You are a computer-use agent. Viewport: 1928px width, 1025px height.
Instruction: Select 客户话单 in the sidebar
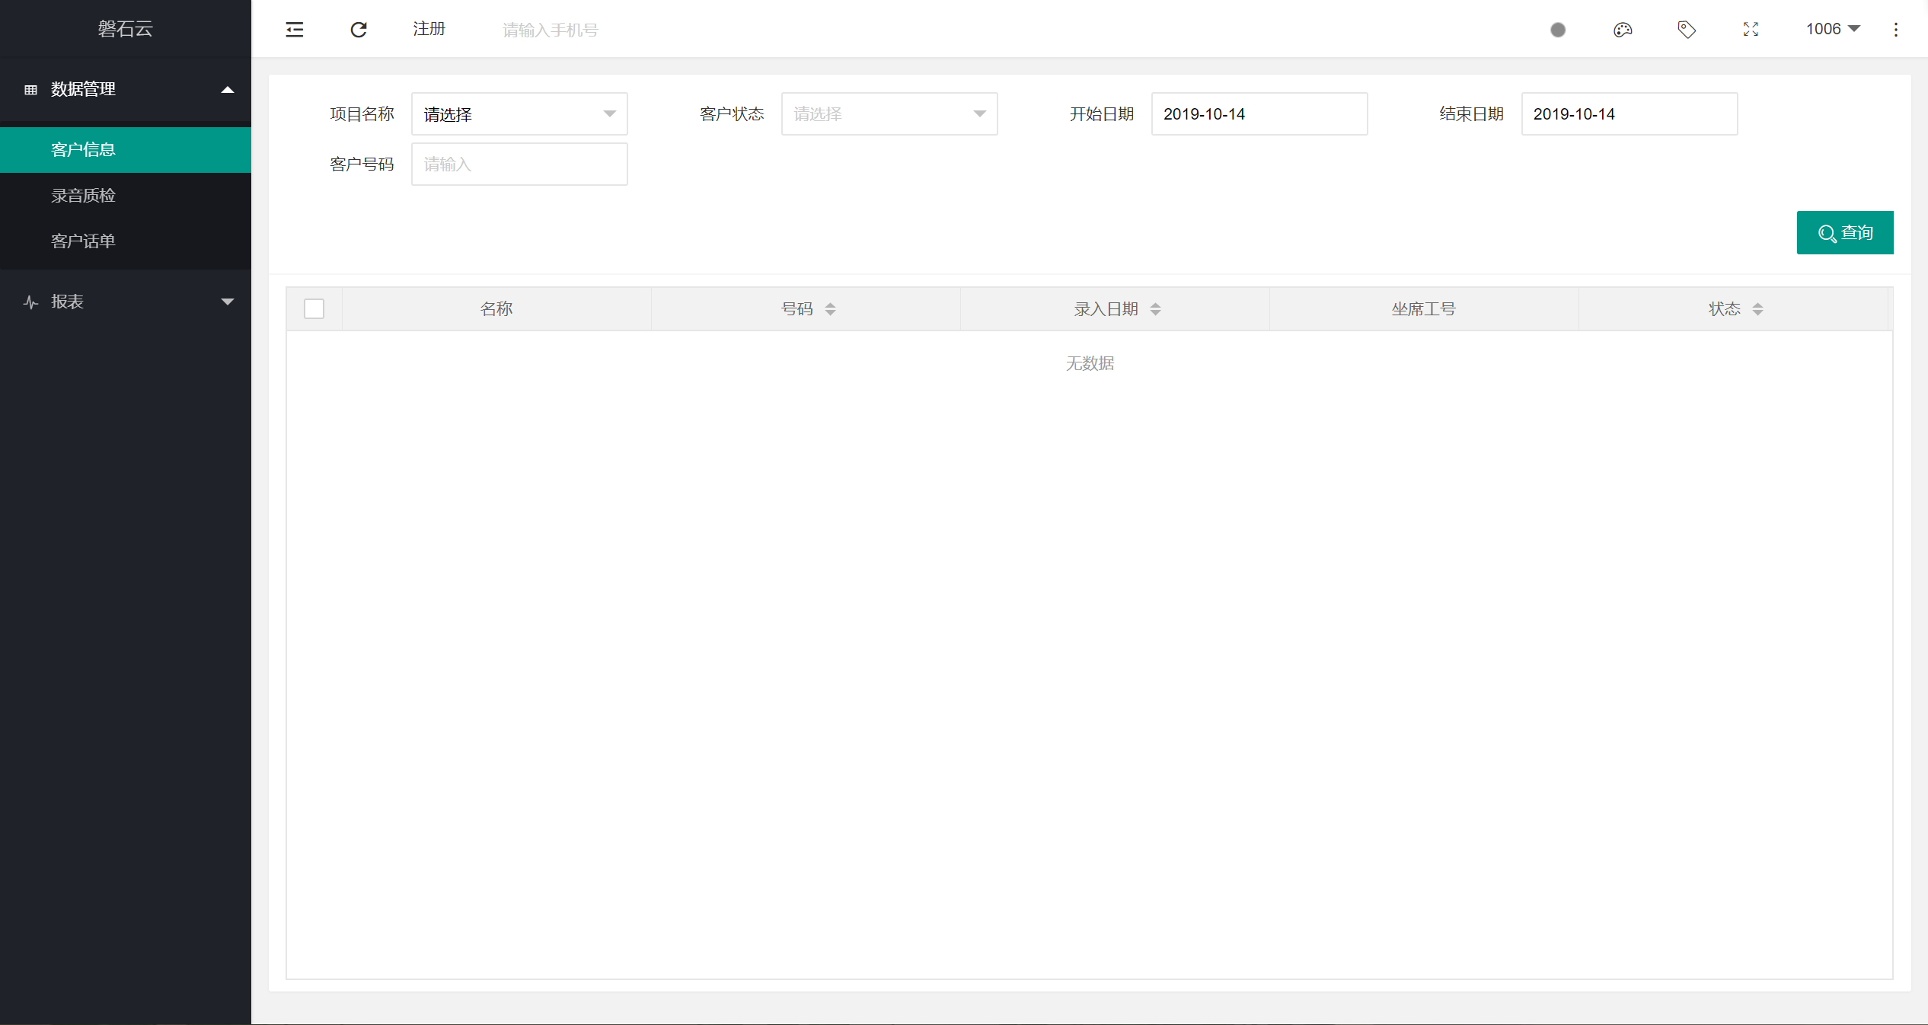point(82,241)
